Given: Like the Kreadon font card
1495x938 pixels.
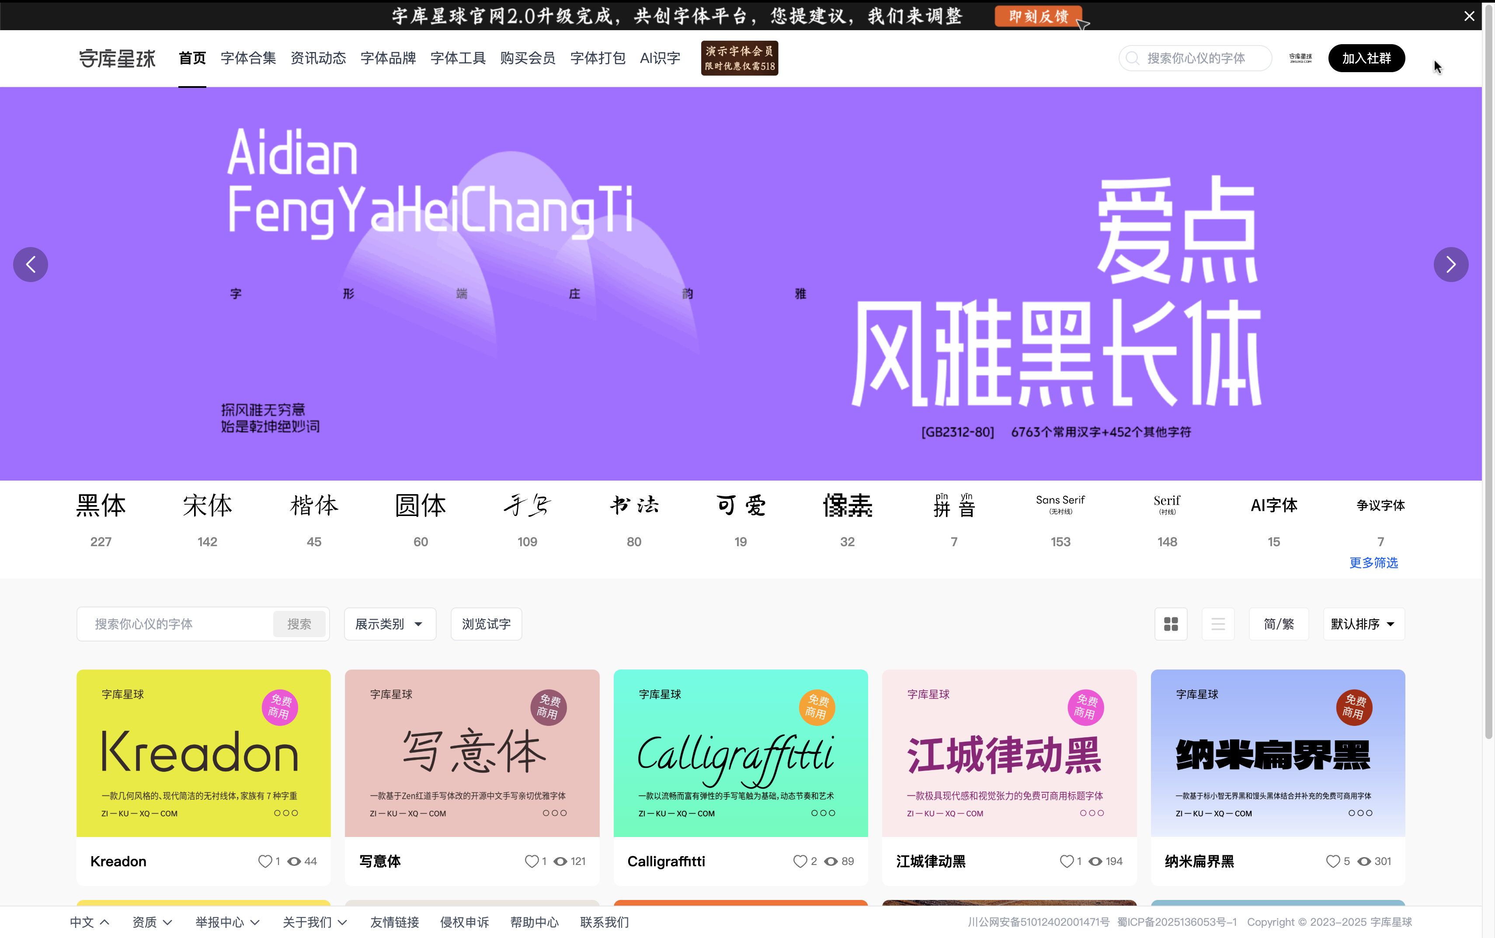Looking at the screenshot, I should pyautogui.click(x=265, y=861).
